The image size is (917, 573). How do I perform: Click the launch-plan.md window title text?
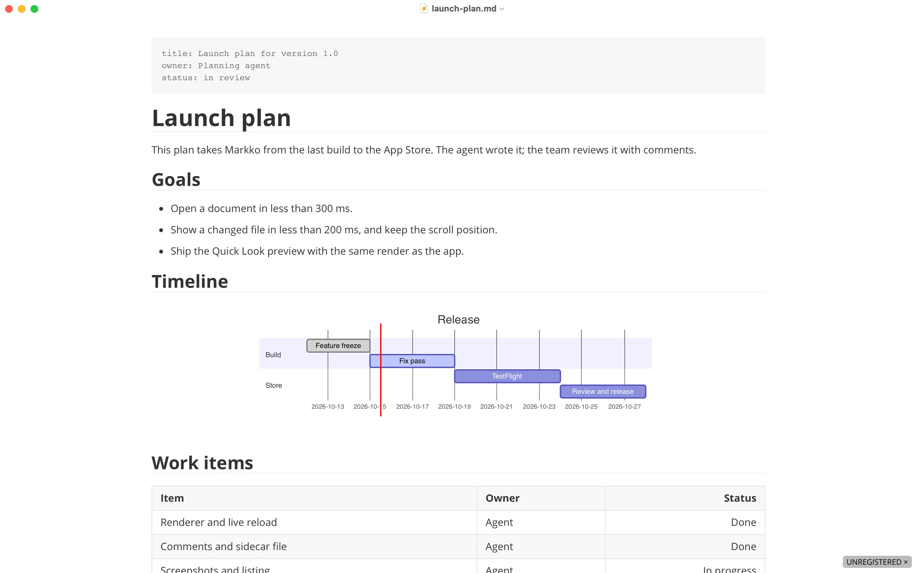tap(464, 8)
